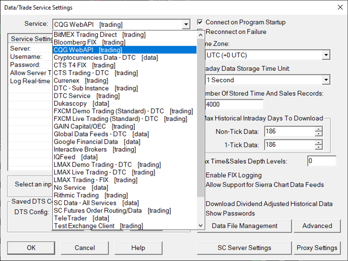Choose DTC - Sub Instance service

click(125, 88)
